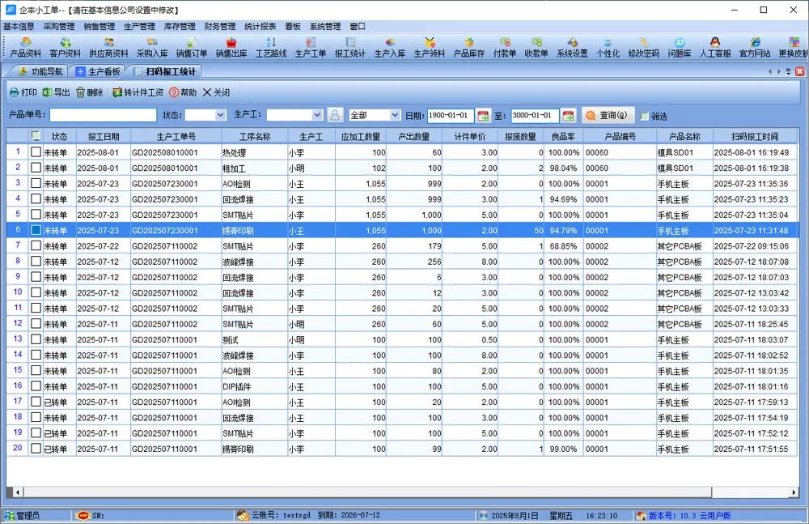Open 客户资料 toolbar icon
The height and width of the screenshot is (524, 809).
tap(65, 47)
